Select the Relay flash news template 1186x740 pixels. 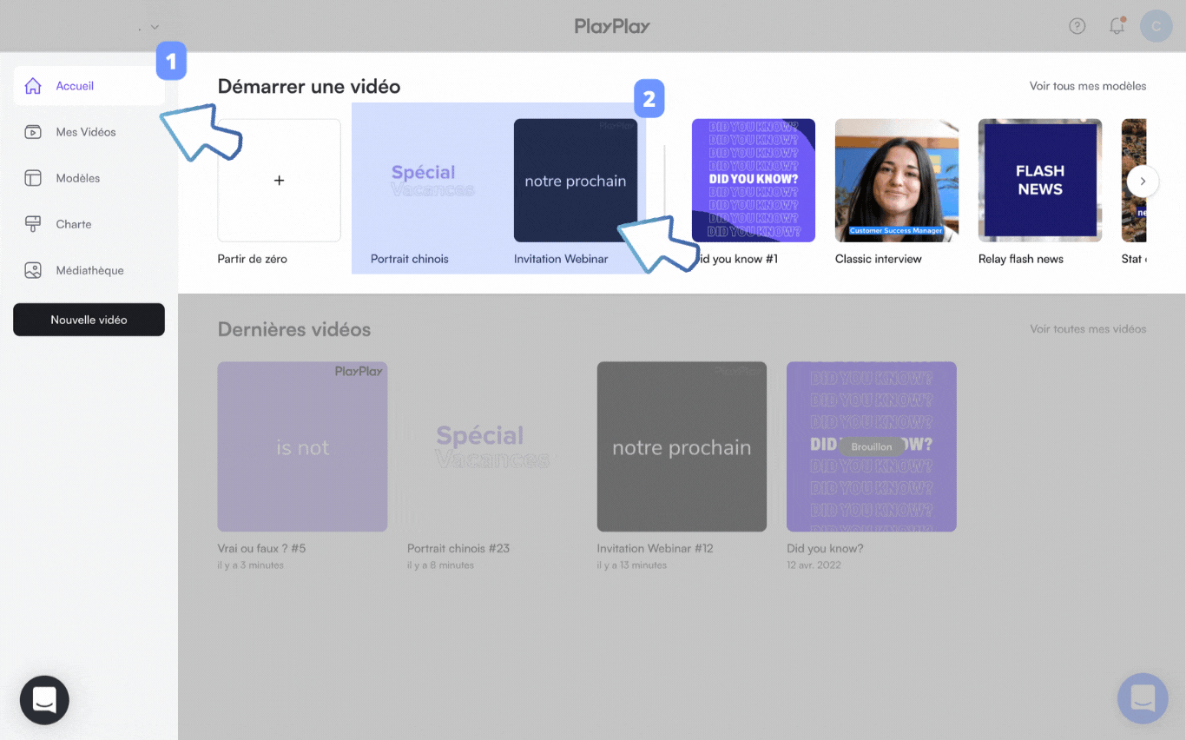[1039, 181]
